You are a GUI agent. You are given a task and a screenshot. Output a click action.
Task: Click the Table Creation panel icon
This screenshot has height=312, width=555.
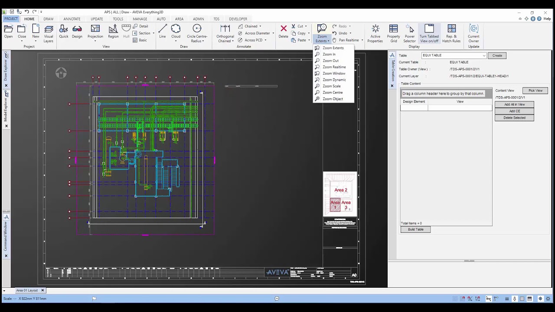click(x=392, y=55)
